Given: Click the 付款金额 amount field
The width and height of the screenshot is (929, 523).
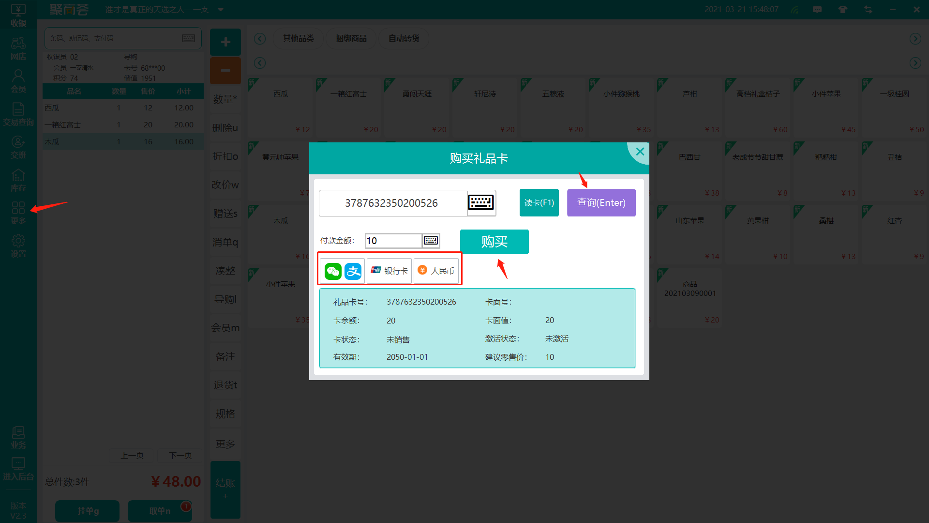Looking at the screenshot, I should pos(393,241).
